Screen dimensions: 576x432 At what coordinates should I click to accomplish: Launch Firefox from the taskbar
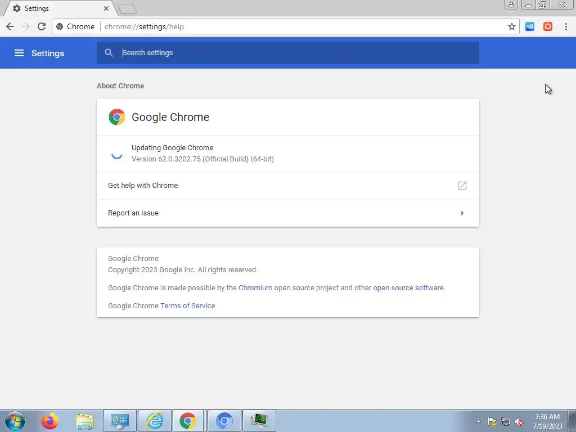pyautogui.click(x=49, y=421)
